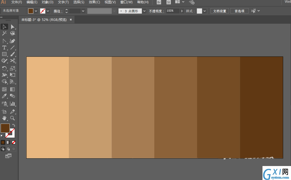Open the stroke weight dropdown
Image resolution: width=291 pixels, height=180 pixels.
point(83,11)
